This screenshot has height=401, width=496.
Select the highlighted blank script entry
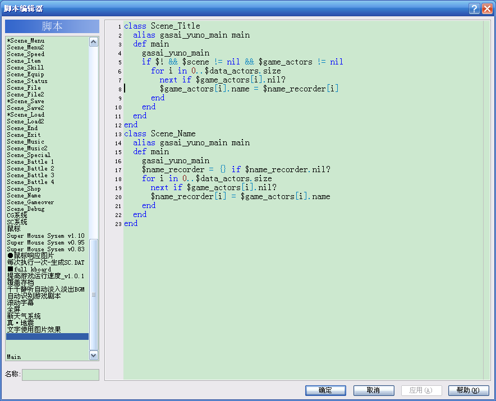(48, 337)
